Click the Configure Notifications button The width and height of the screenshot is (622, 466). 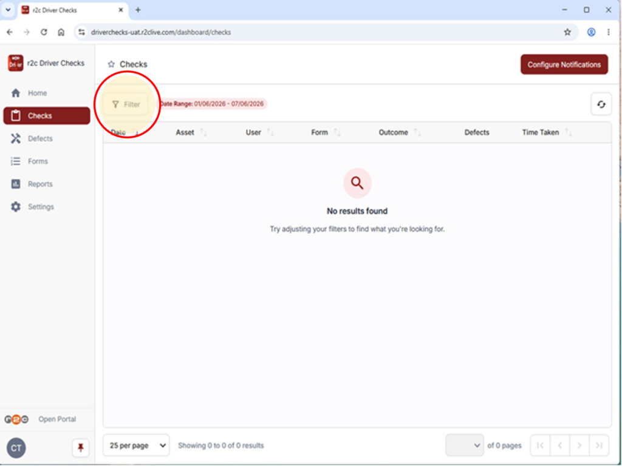pos(564,64)
